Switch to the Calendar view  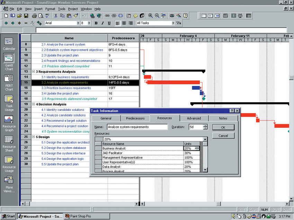tap(9, 44)
